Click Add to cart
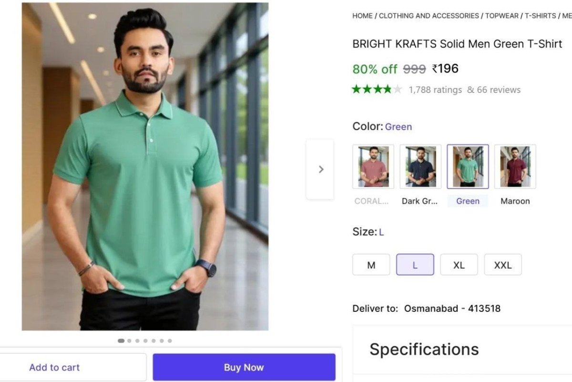This screenshot has width=572, height=382. pos(54,367)
